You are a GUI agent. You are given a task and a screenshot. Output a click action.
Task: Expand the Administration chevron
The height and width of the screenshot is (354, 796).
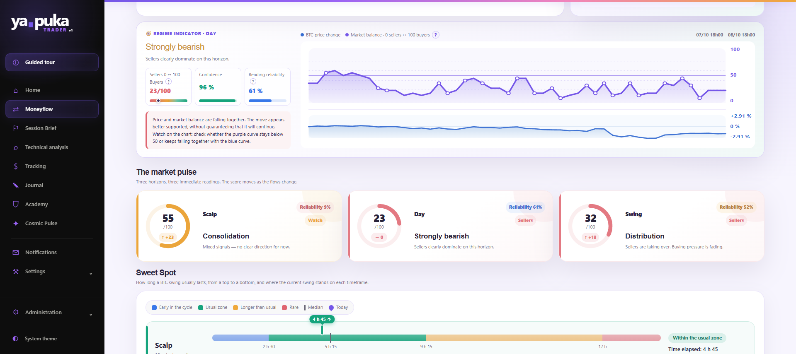[x=91, y=314]
